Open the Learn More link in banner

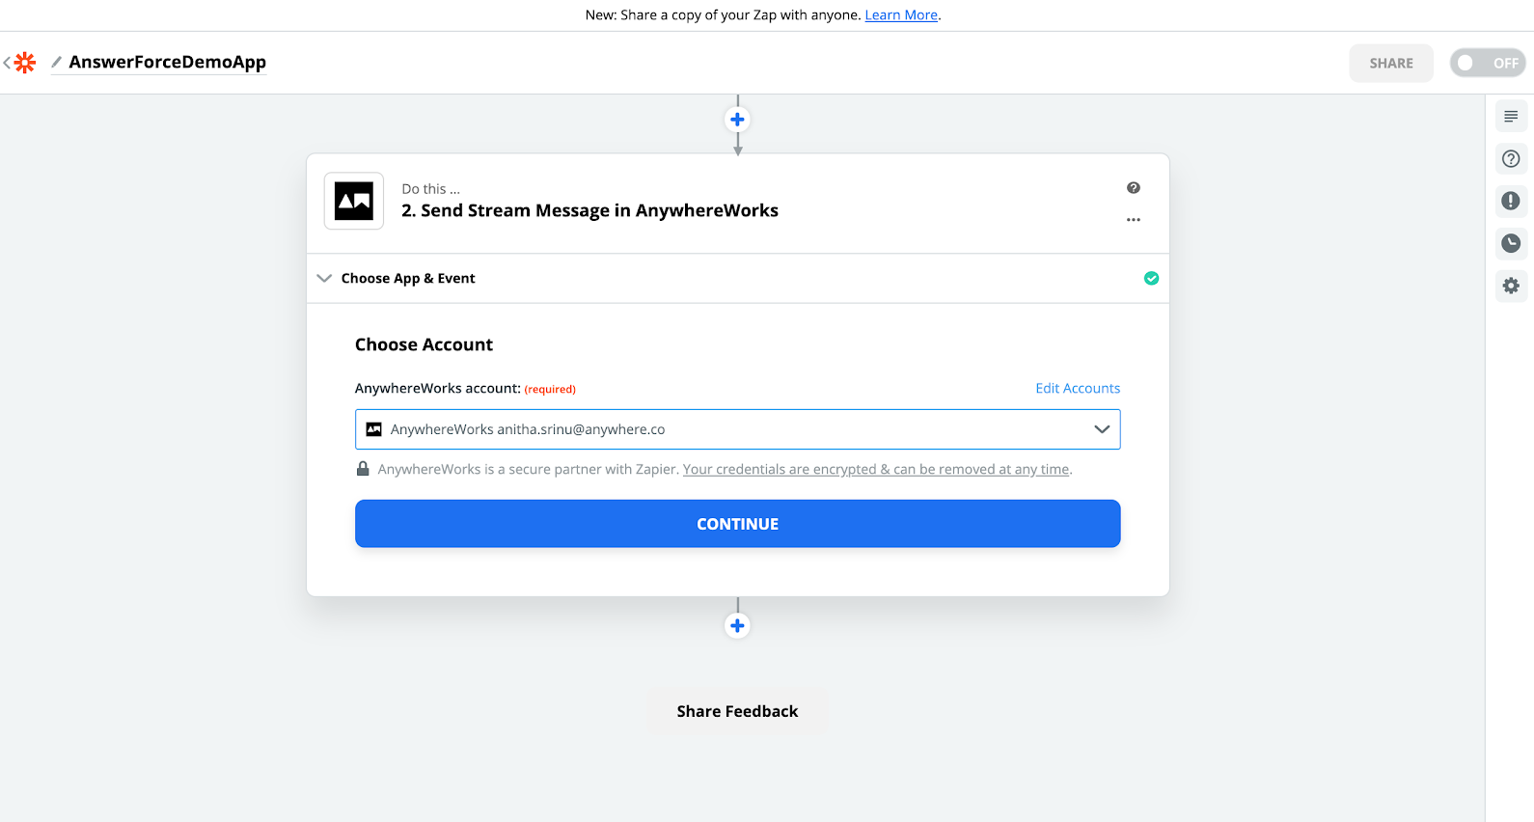[x=901, y=15]
